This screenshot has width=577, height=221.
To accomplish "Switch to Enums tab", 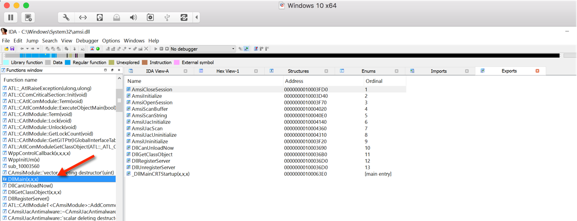I will pyautogui.click(x=369, y=71).
